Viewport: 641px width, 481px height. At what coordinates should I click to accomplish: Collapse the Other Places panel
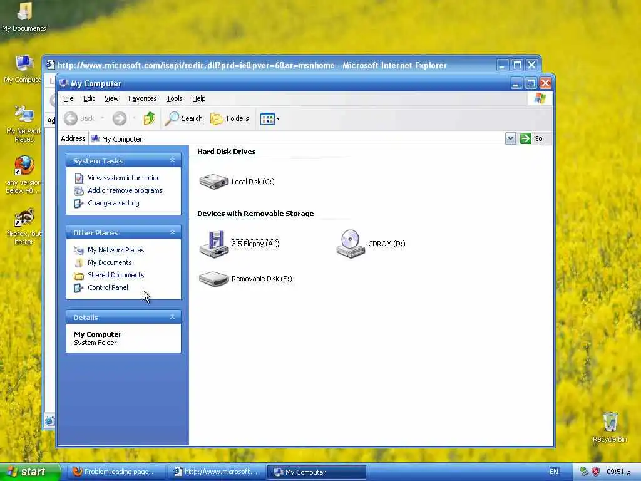tap(172, 233)
